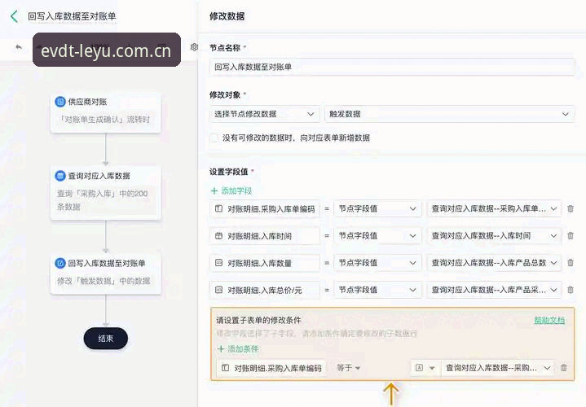Viewport: 586px width, 407px height.
Task: Open 节点字段值 dropdown for 入库时间 row
Action: 377,235
